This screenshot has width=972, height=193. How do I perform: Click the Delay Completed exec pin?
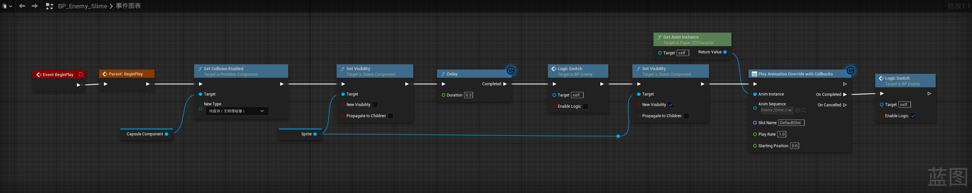tap(505, 84)
